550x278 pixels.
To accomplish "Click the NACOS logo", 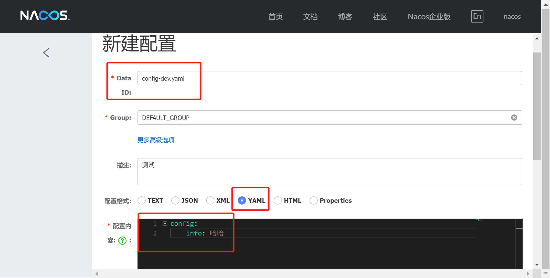I will coord(45,16).
